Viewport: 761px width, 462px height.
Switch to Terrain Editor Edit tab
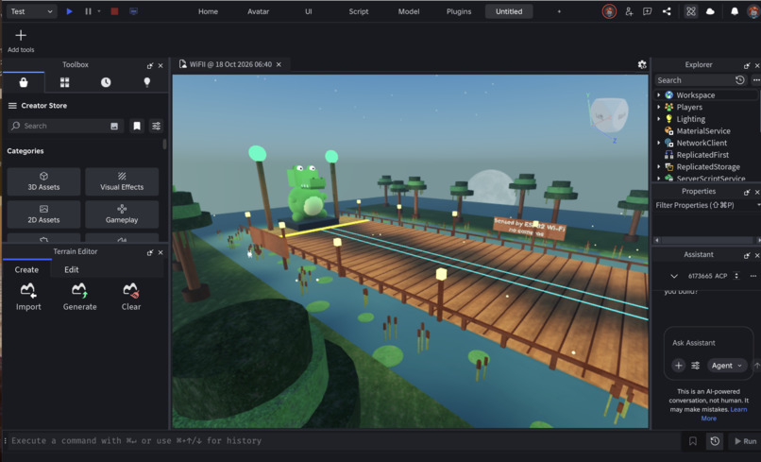pyautogui.click(x=72, y=269)
